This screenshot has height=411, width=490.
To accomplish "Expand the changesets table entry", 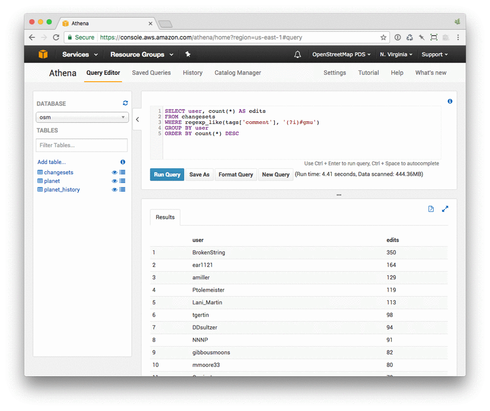I will [58, 172].
